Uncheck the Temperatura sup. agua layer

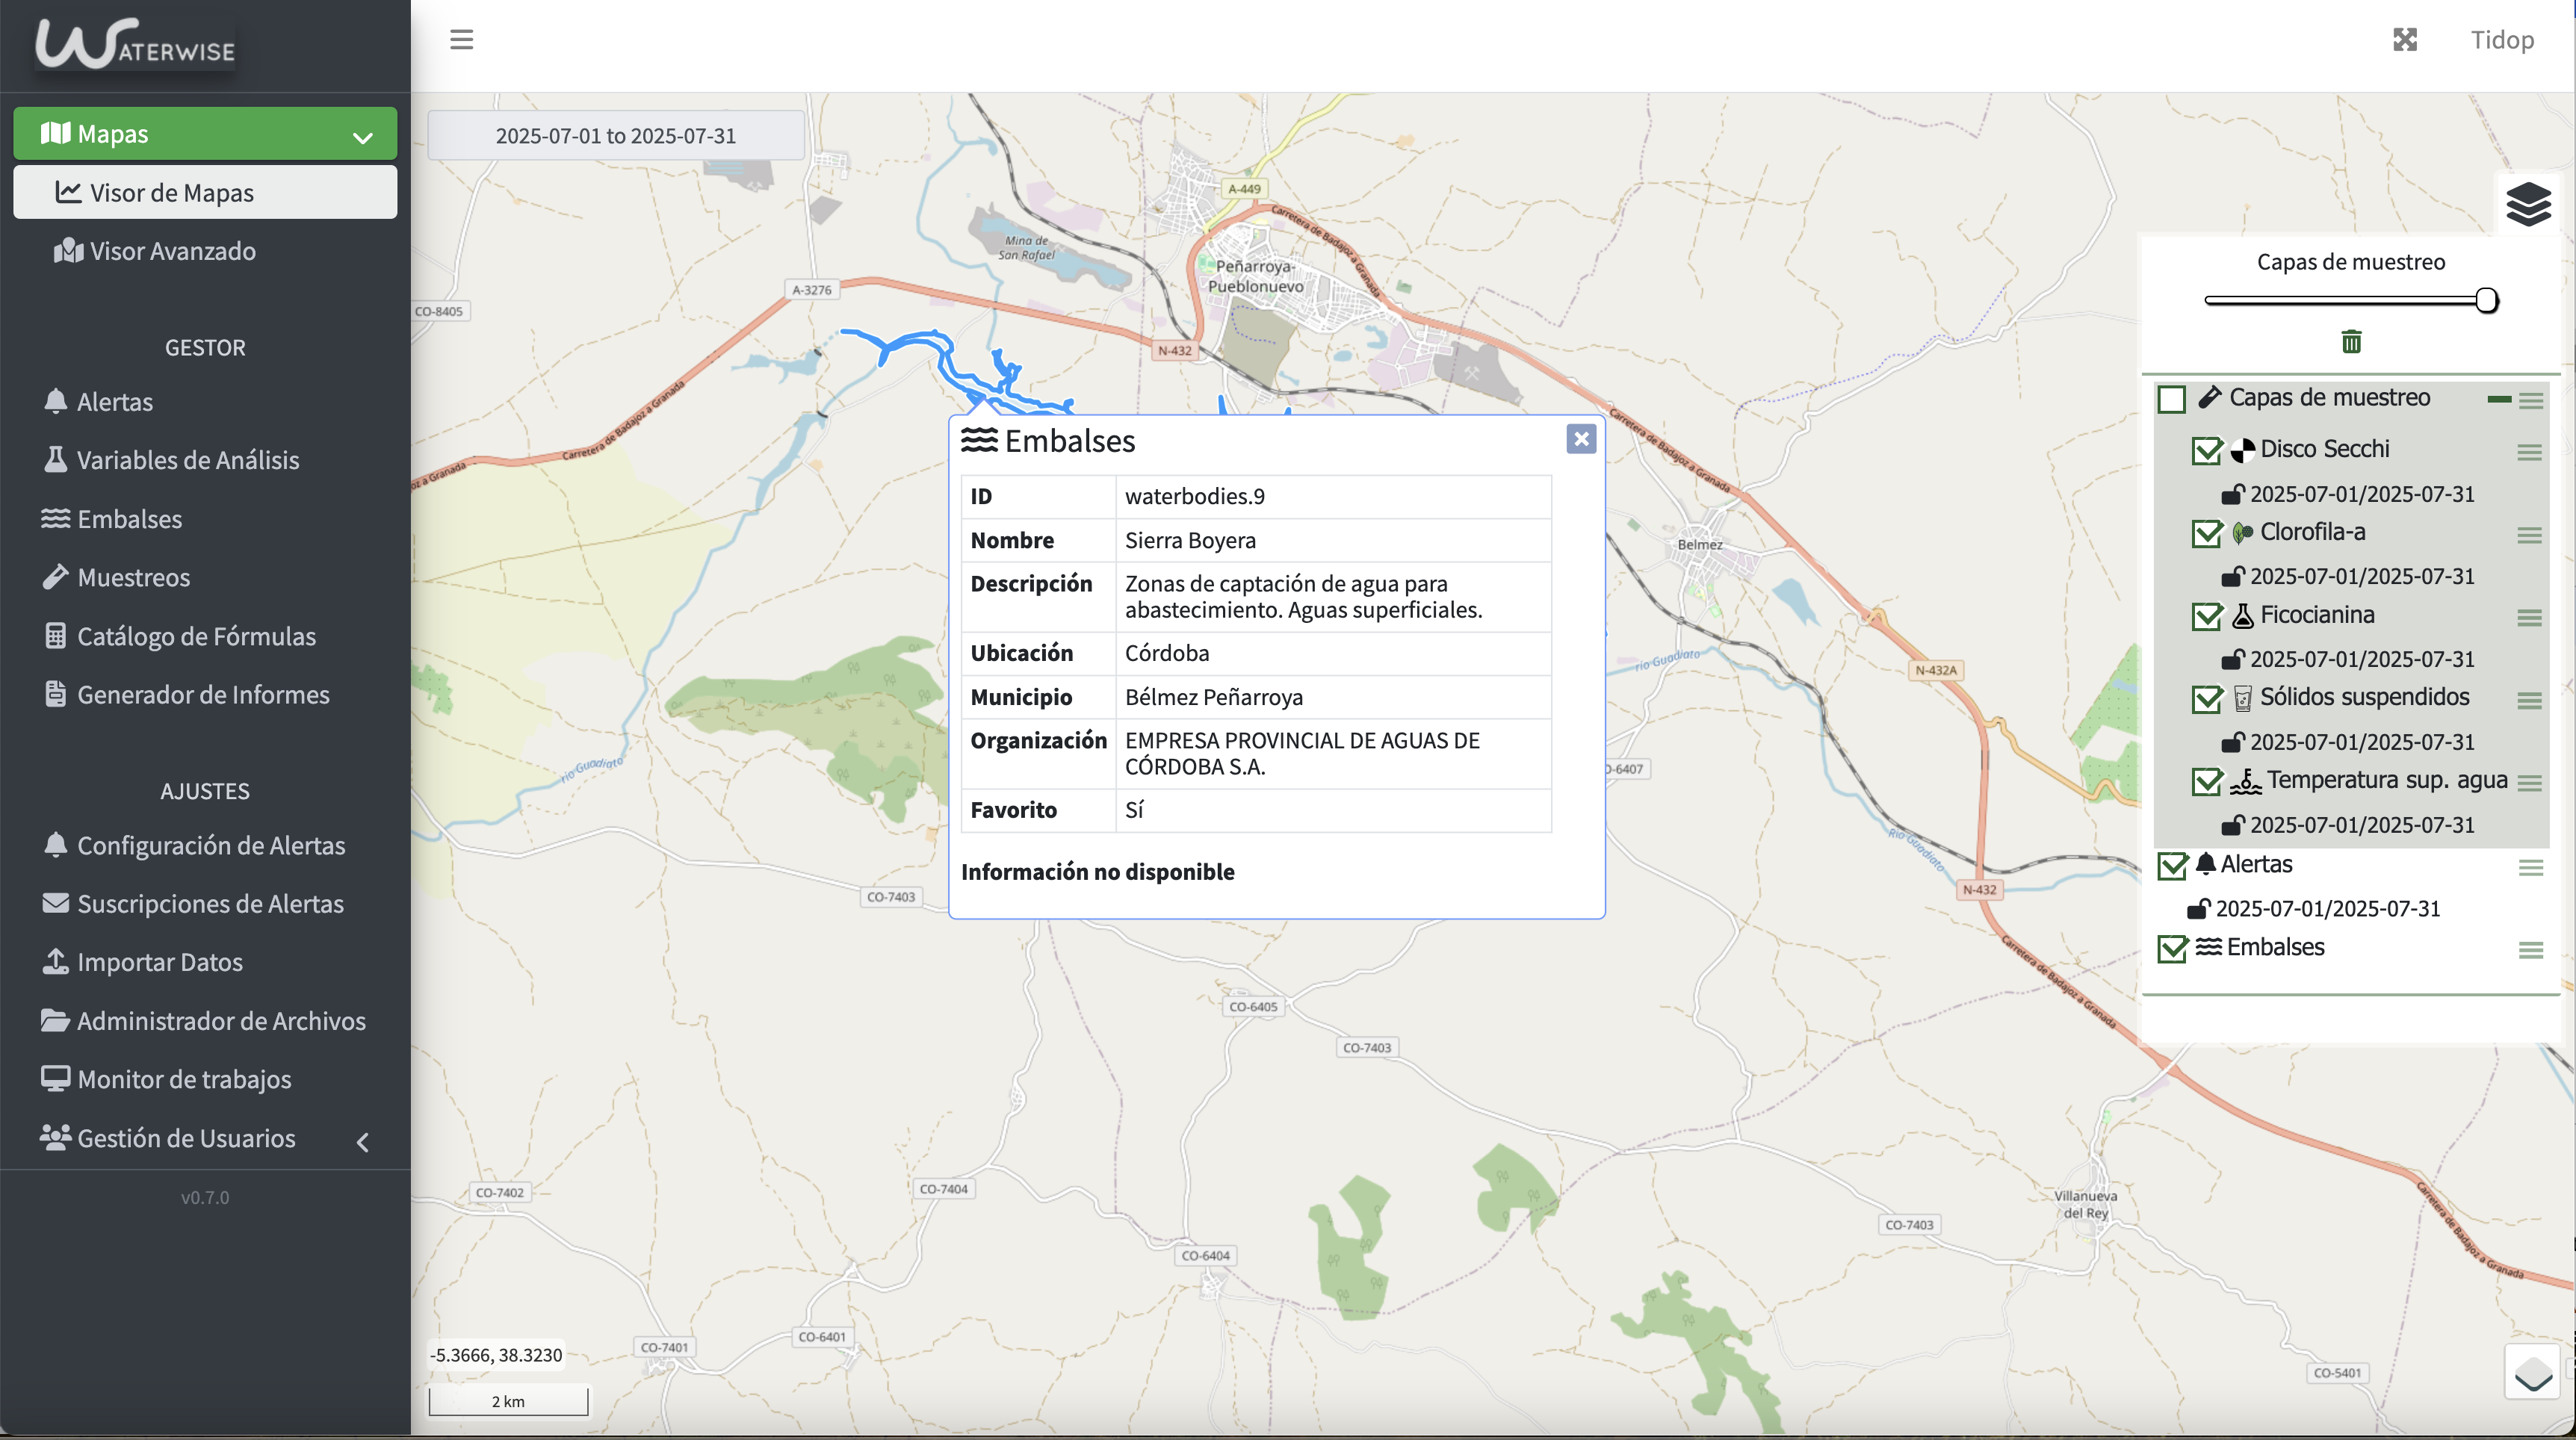click(2206, 781)
